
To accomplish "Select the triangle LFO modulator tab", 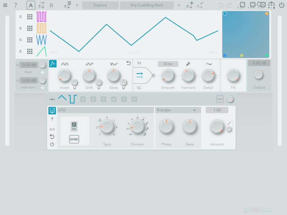I will (62, 98).
